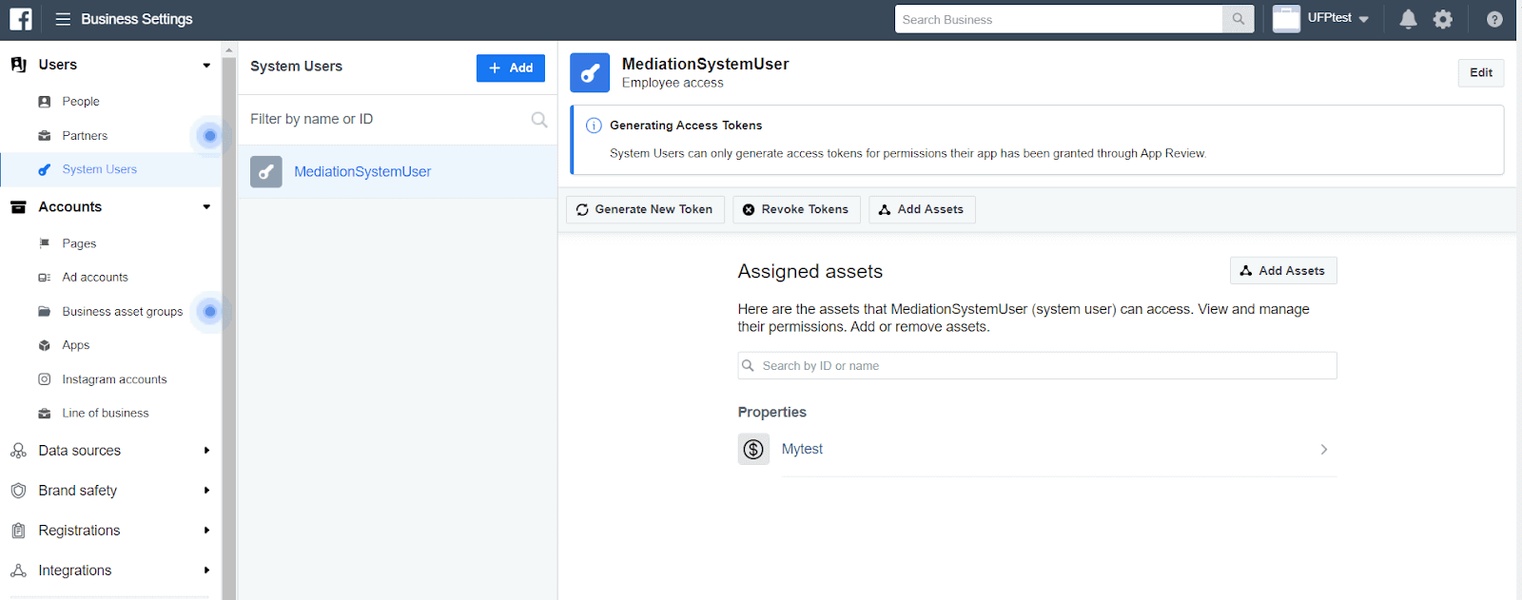This screenshot has width=1522, height=600.
Task: Click the Data sources icon
Action: click(x=18, y=451)
